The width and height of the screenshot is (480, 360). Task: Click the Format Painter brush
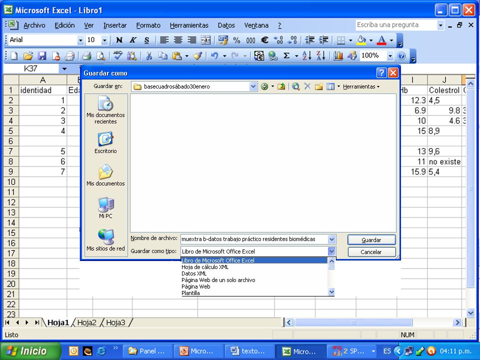tap(198, 55)
